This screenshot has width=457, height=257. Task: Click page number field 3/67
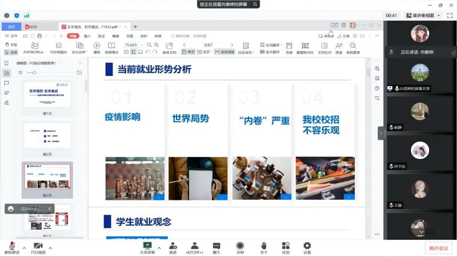(208, 45)
